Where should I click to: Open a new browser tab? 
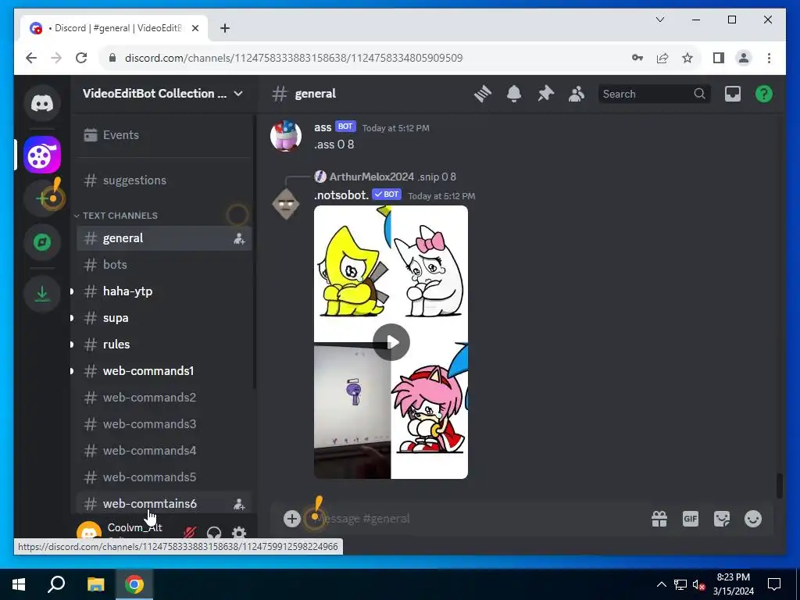point(225,28)
